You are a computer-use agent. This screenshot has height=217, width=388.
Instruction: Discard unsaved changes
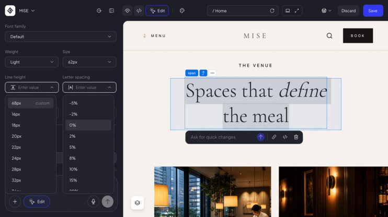pyautogui.click(x=348, y=10)
